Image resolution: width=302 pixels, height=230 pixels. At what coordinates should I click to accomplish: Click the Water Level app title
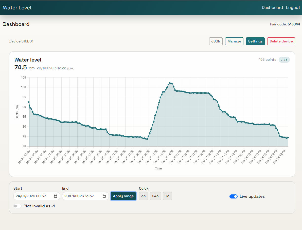click(17, 7)
